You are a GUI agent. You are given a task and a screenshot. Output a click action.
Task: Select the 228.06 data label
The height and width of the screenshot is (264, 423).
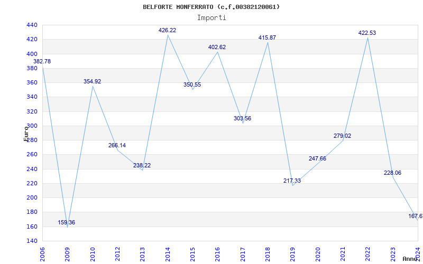(x=392, y=173)
